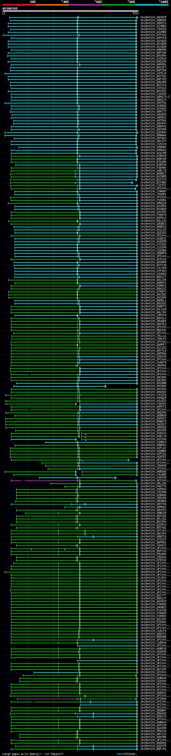Select the label UniRef100_Q2V4D3
Image resolution: width=171 pixels, height=756 pixels.
pyautogui.click(x=153, y=109)
